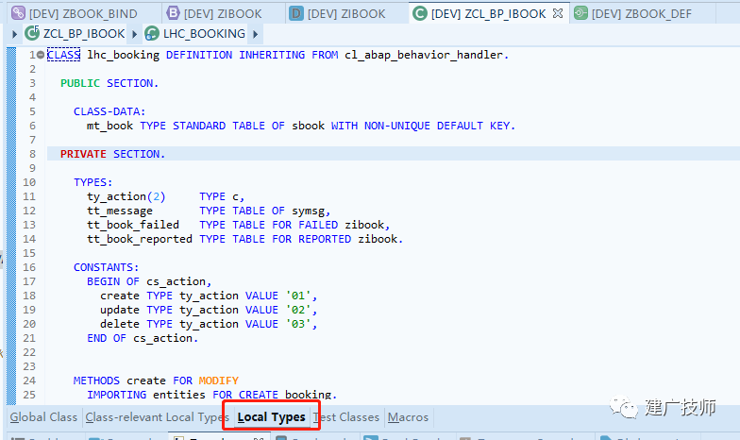Viewport: 740px width, 440px height.
Task: Click IMPORTING entities on line 25
Action: coord(146,395)
